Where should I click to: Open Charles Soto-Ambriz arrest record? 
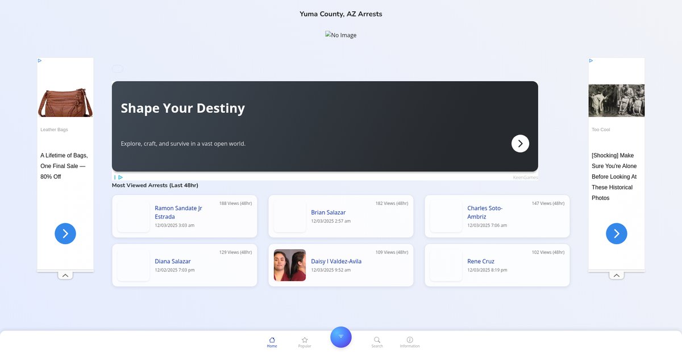(x=485, y=212)
